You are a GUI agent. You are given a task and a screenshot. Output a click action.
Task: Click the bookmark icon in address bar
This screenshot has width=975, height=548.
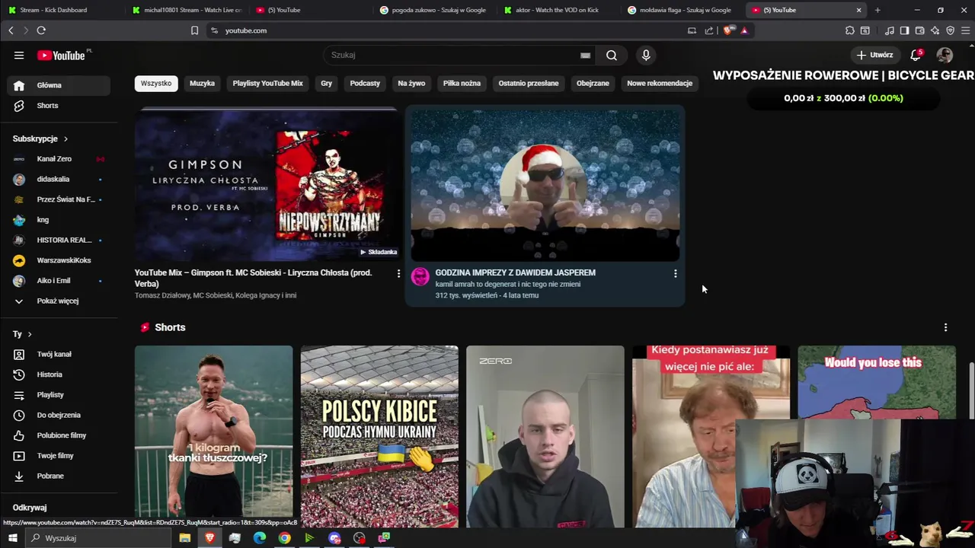pyautogui.click(x=194, y=30)
